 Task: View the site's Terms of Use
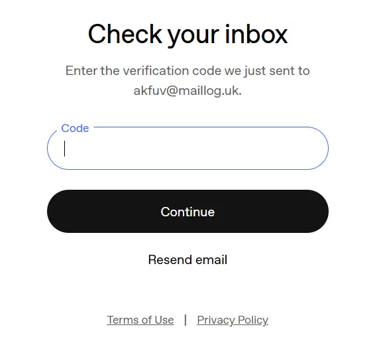coord(140,320)
